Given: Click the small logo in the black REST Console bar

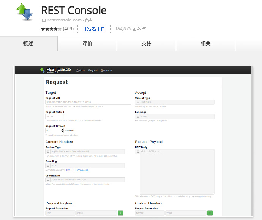Looking at the screenshot, I should (x=43, y=70).
